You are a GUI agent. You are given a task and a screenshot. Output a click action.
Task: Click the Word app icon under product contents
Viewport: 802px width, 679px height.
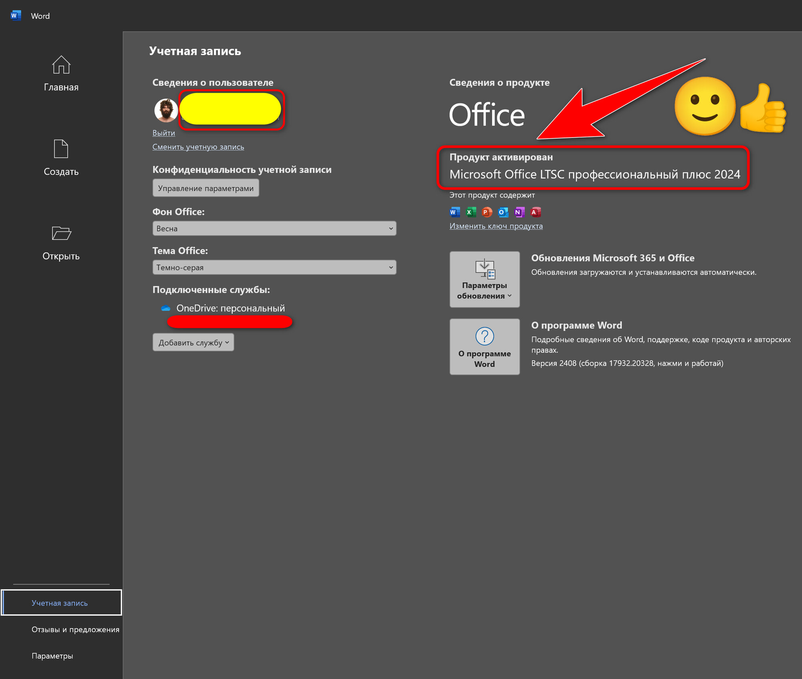(x=455, y=212)
